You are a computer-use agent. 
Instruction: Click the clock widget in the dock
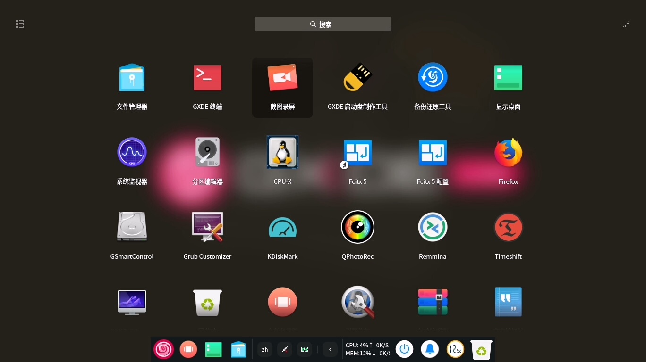[456, 349]
